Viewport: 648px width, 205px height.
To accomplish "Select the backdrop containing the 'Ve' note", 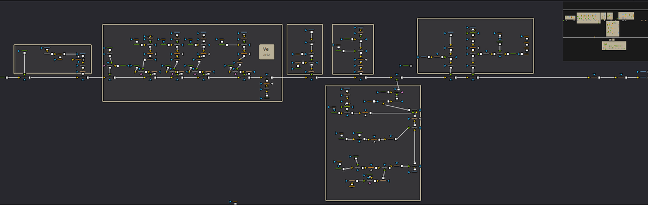I will point(192,63).
